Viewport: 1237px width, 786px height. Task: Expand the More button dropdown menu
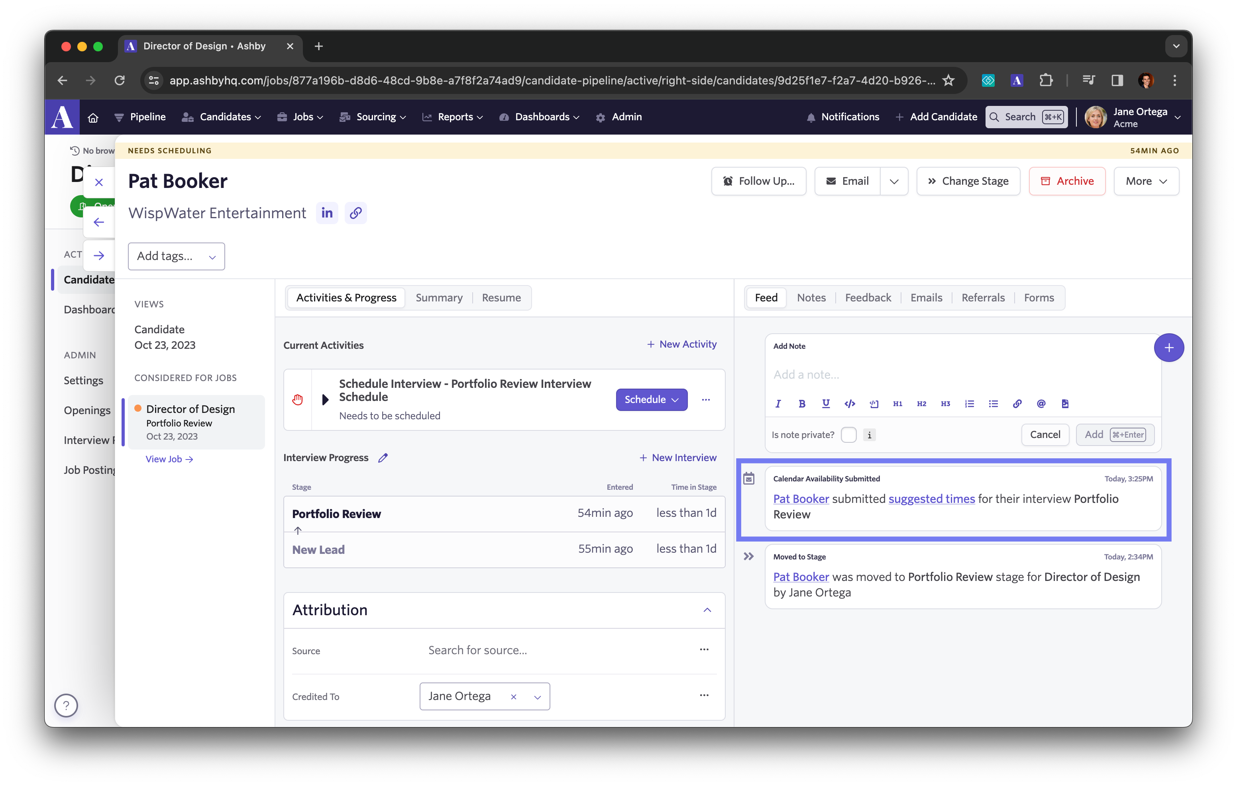tap(1145, 181)
